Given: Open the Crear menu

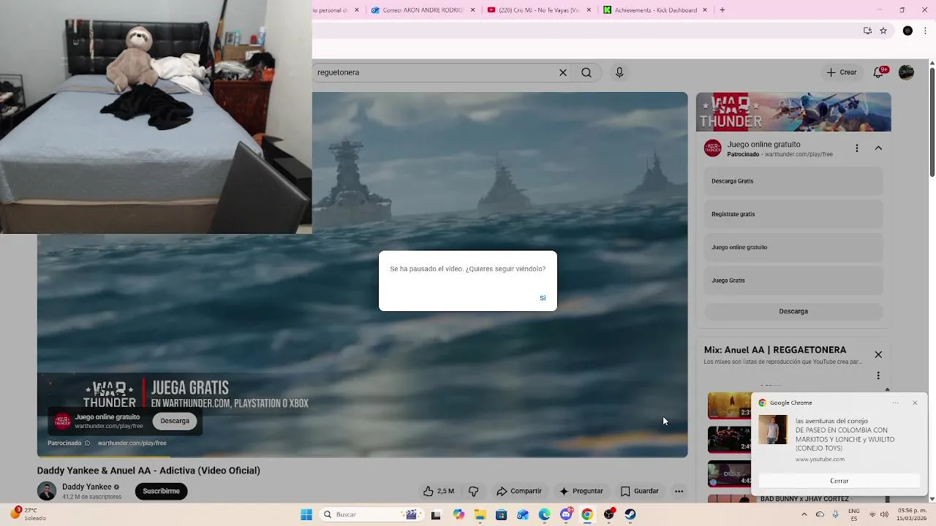Looking at the screenshot, I should click(x=842, y=72).
